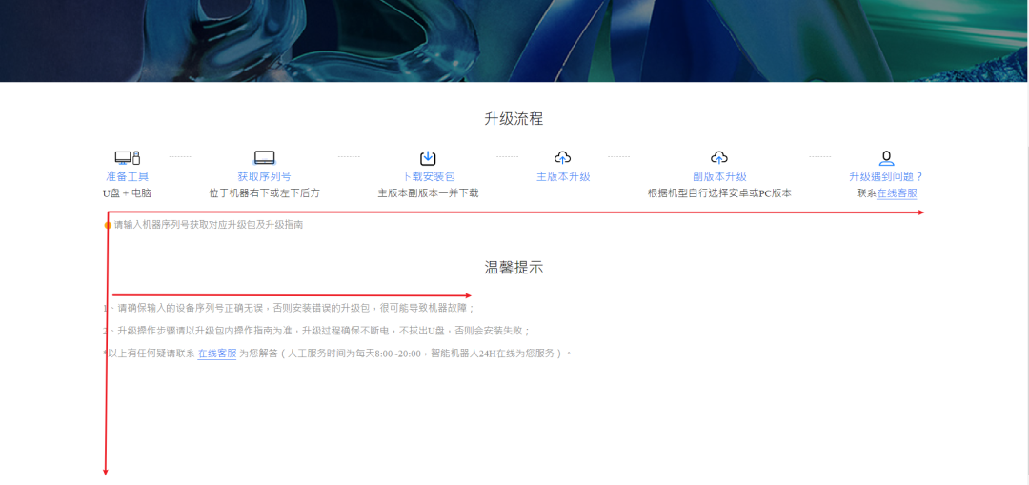Select the 下载安装包 step label
Image resolution: width=1029 pixels, height=485 pixels.
(x=428, y=176)
